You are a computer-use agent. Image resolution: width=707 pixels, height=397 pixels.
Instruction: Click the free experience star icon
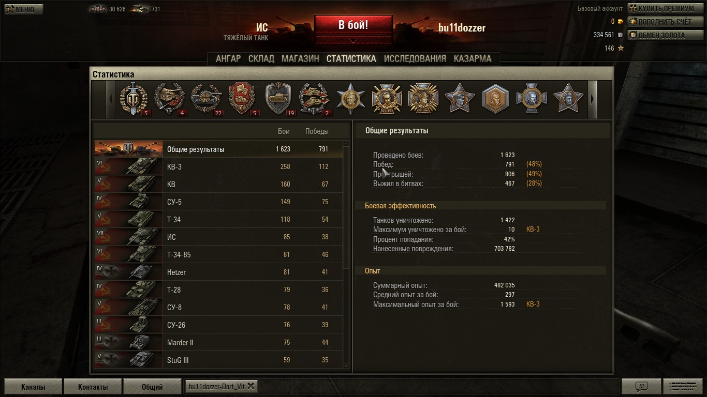pos(621,48)
